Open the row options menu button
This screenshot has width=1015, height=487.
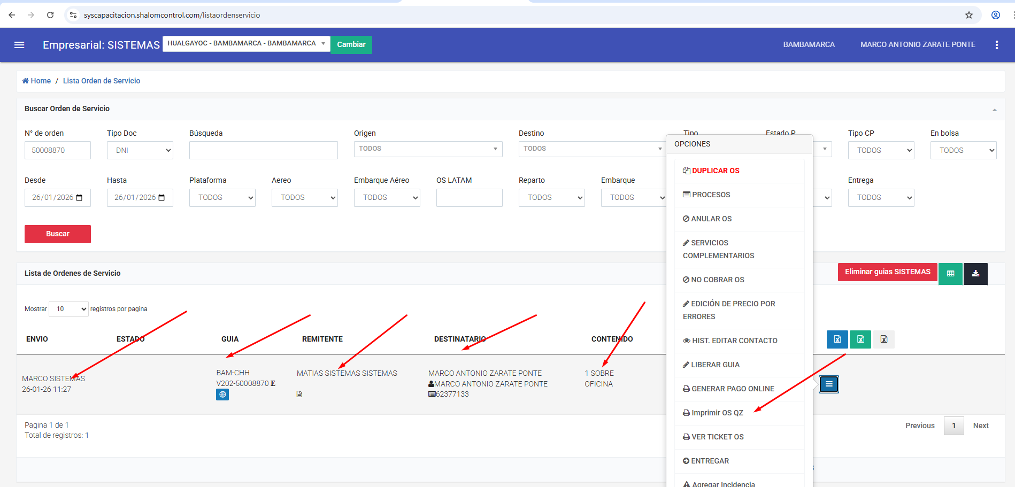pos(828,384)
